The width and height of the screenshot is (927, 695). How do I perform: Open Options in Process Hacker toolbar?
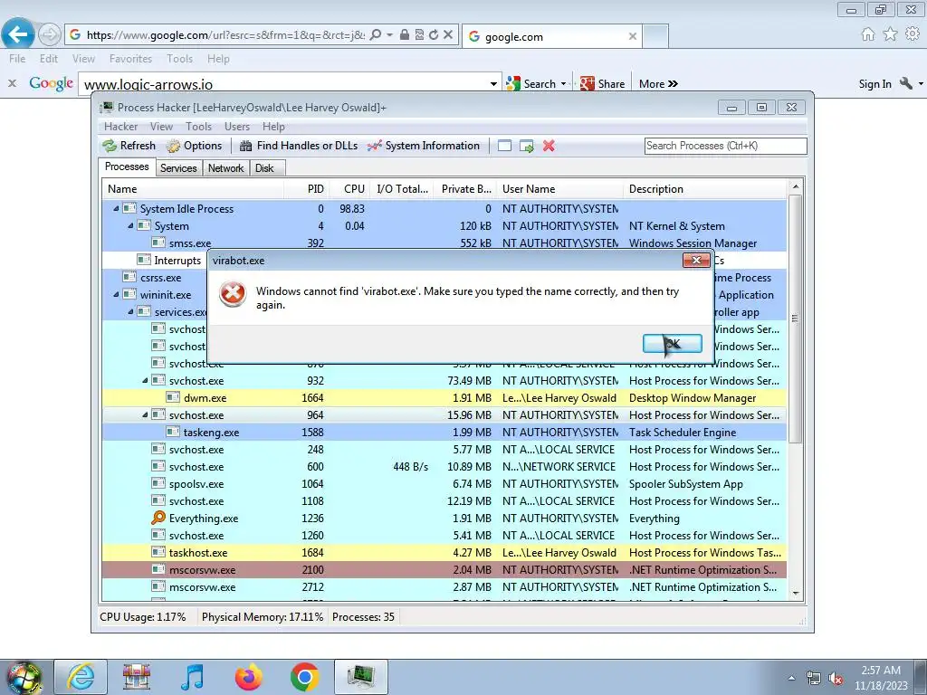point(194,146)
